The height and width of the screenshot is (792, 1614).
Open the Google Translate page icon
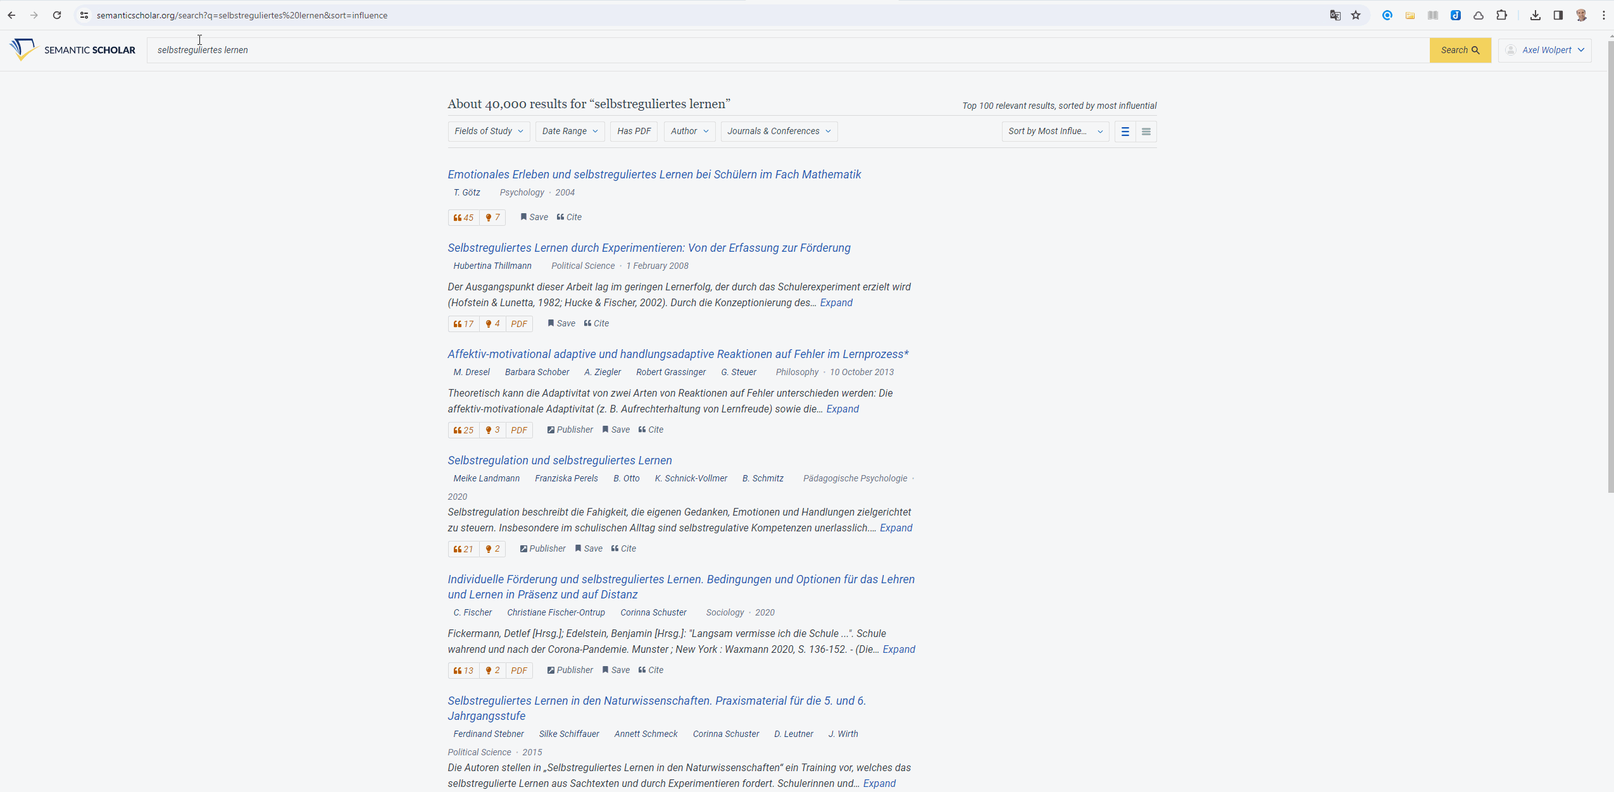click(x=1335, y=15)
